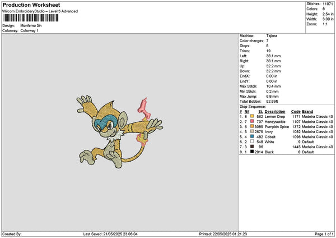This screenshot has height=238, width=336.
Task: Click the Min Stitch value '0.2 mm'
Action: tap(273, 91)
